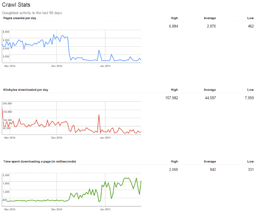Click Dec 2014 label under download time chart
The image size is (256, 212).
click(x=57, y=209)
